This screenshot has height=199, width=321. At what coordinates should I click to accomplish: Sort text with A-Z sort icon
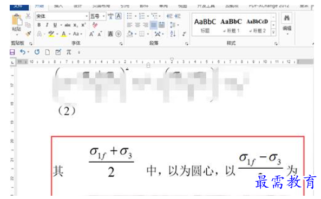click(173, 34)
